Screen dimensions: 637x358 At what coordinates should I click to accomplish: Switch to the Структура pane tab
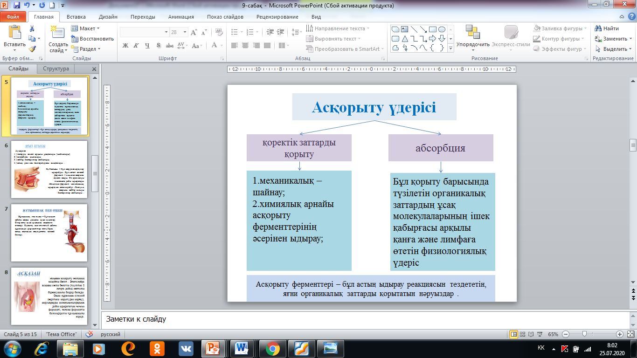click(x=56, y=69)
